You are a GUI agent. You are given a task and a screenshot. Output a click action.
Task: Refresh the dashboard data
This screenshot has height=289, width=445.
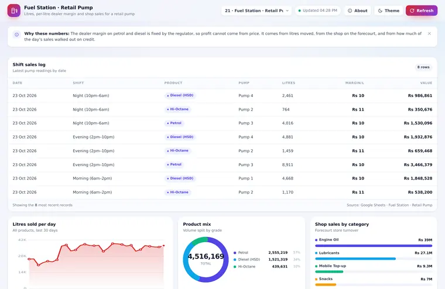tap(422, 11)
